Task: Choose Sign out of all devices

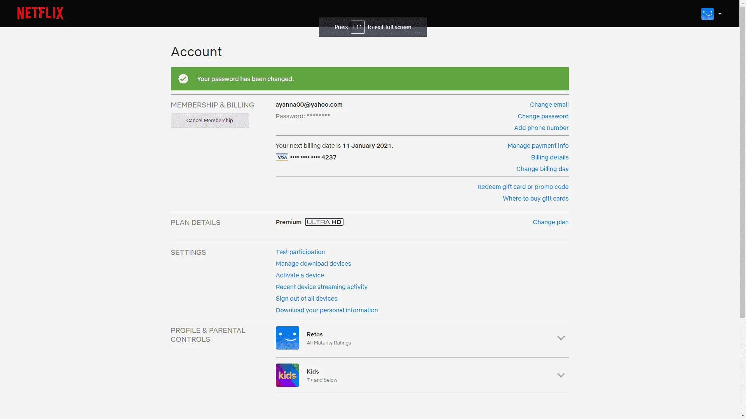Action: tap(306, 298)
